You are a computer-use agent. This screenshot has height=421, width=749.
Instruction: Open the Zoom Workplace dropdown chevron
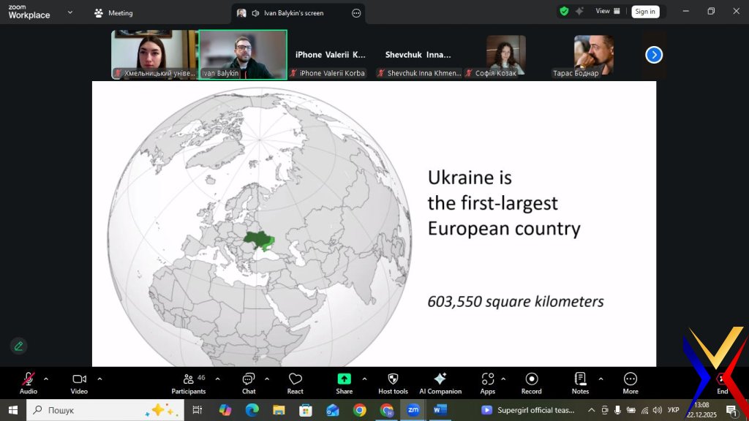coord(70,12)
